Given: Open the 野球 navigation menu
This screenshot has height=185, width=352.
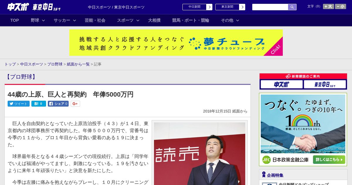Looking at the screenshot, I should coord(35,20).
